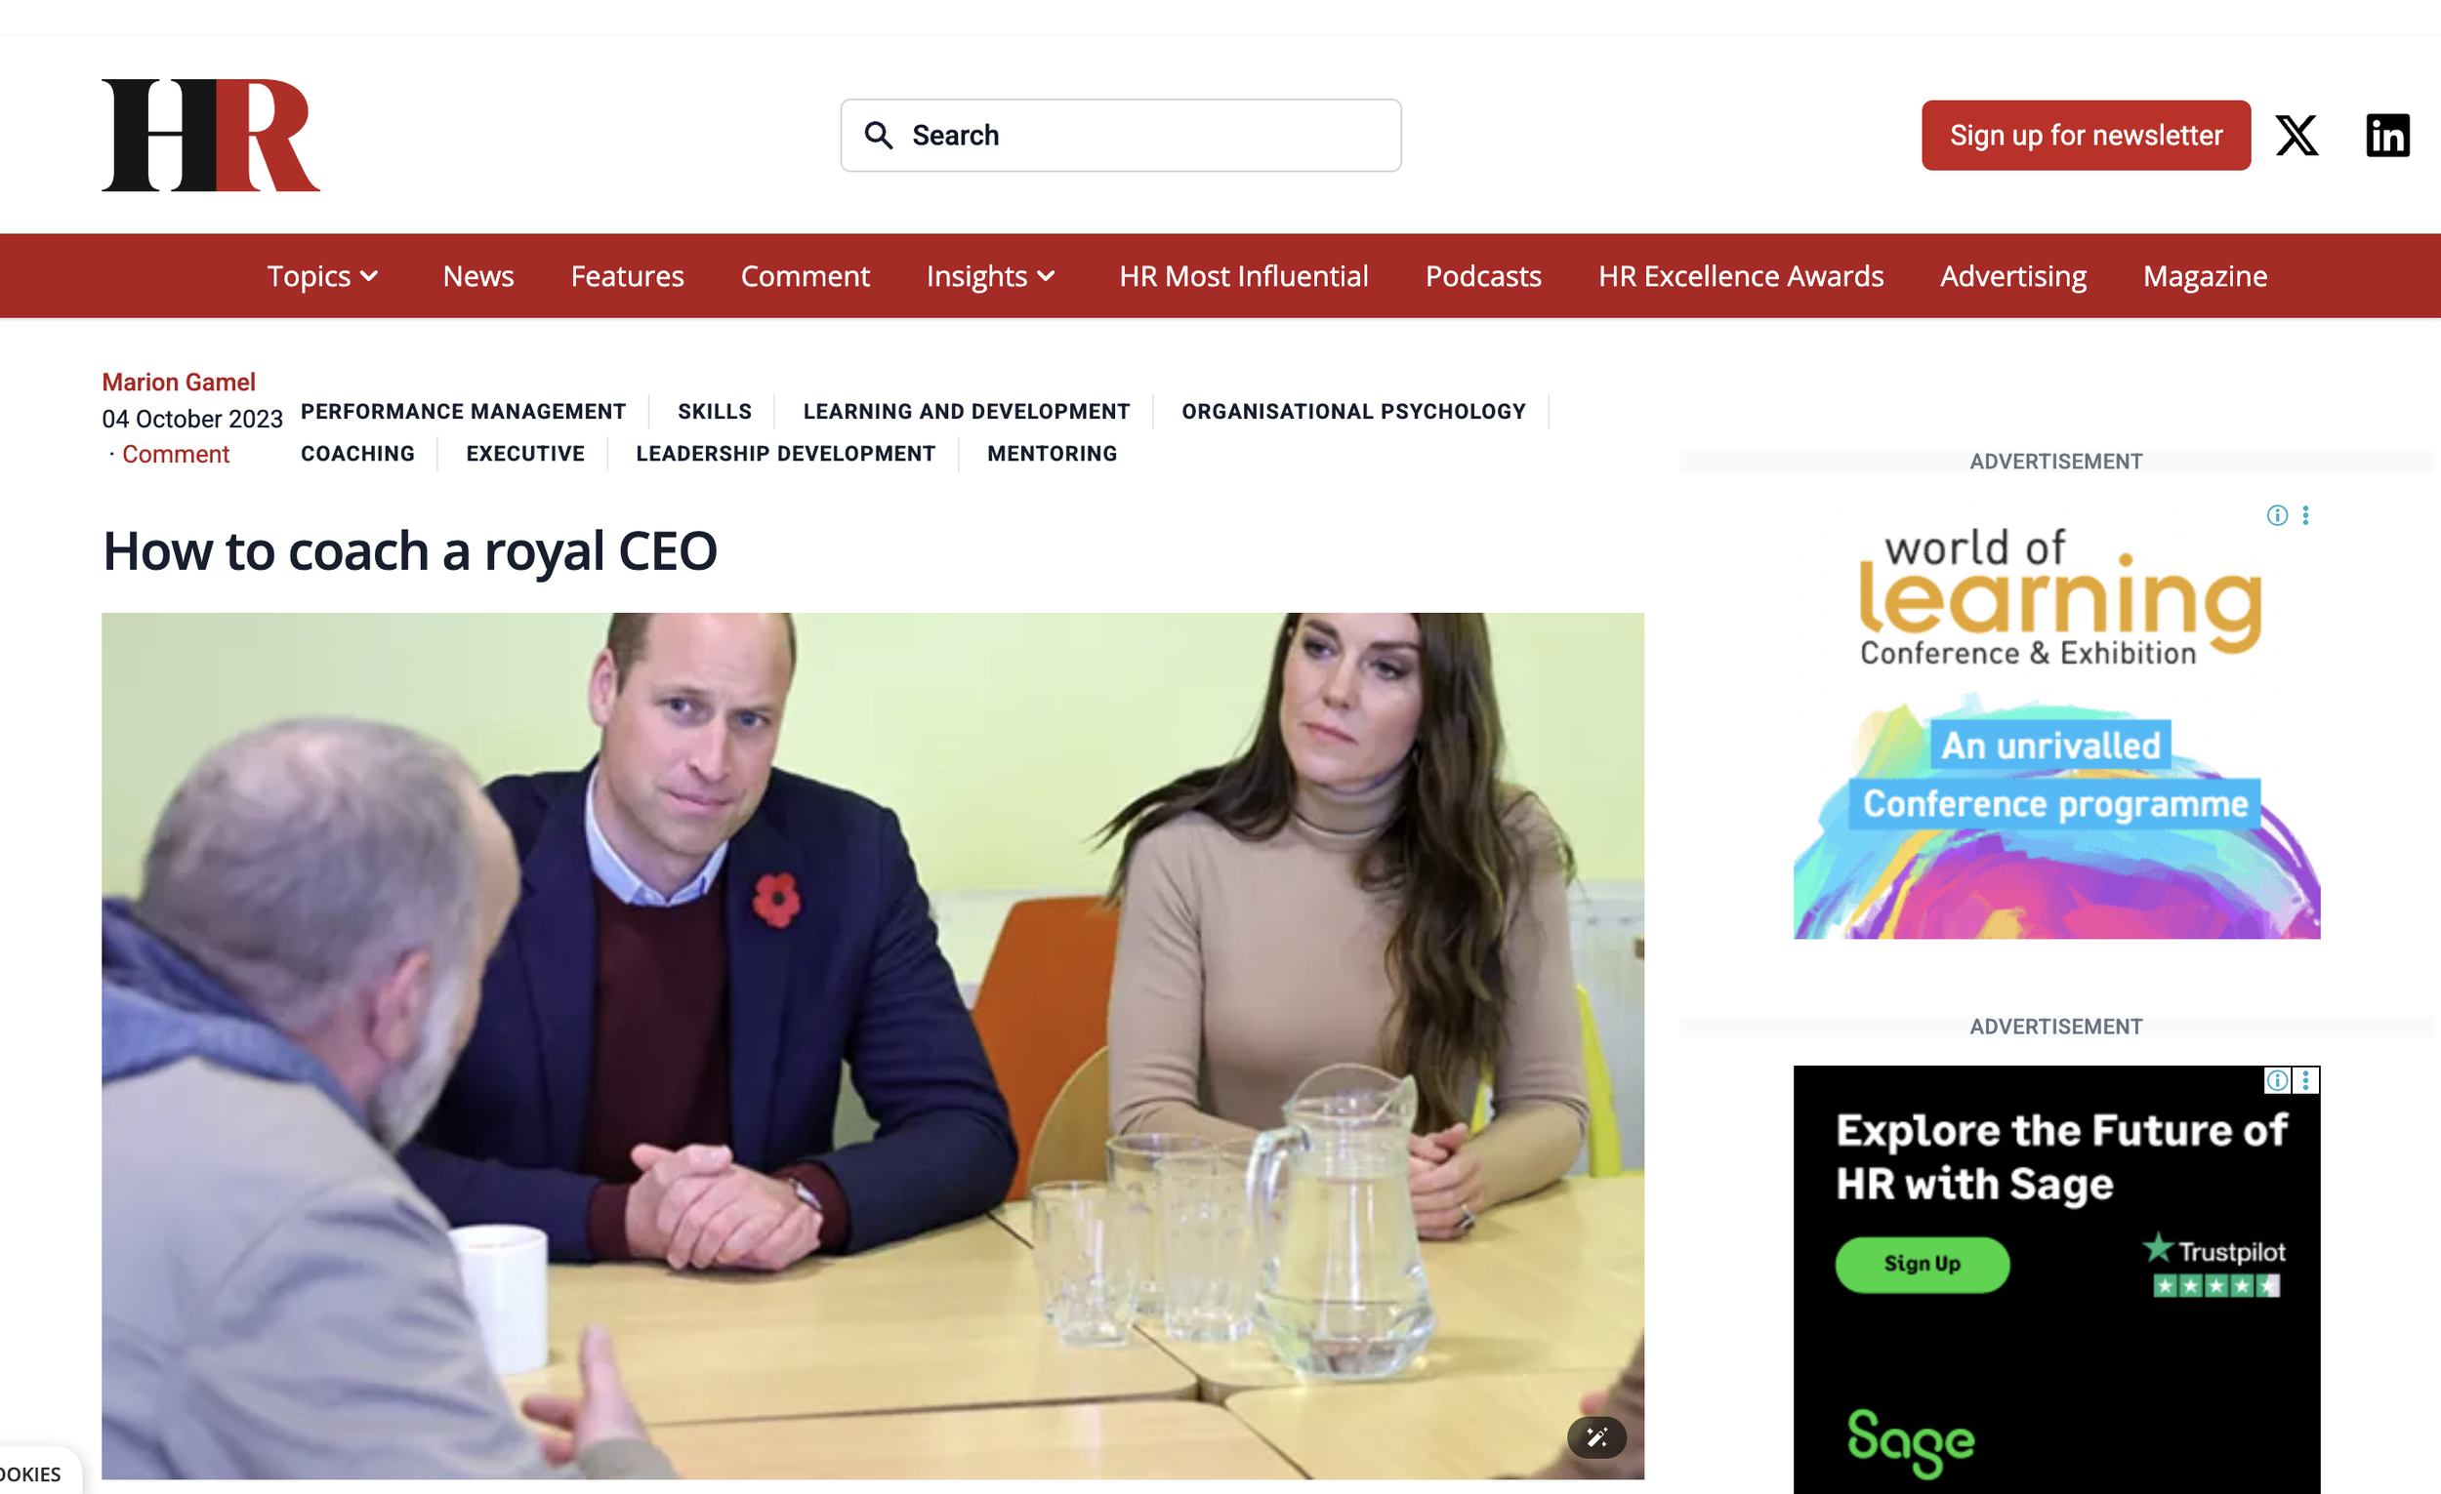Click the ad info icon on World of Learning ad
This screenshot has width=2441, height=1494.
point(2277,516)
